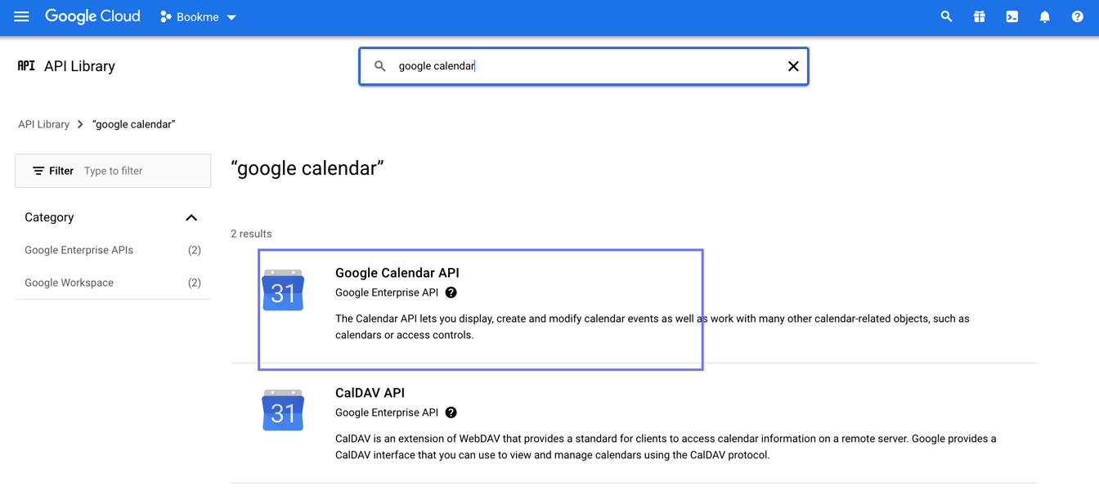Open the Bookme project selector dropdown
Screen dimensions: 1099x495
pos(199,17)
